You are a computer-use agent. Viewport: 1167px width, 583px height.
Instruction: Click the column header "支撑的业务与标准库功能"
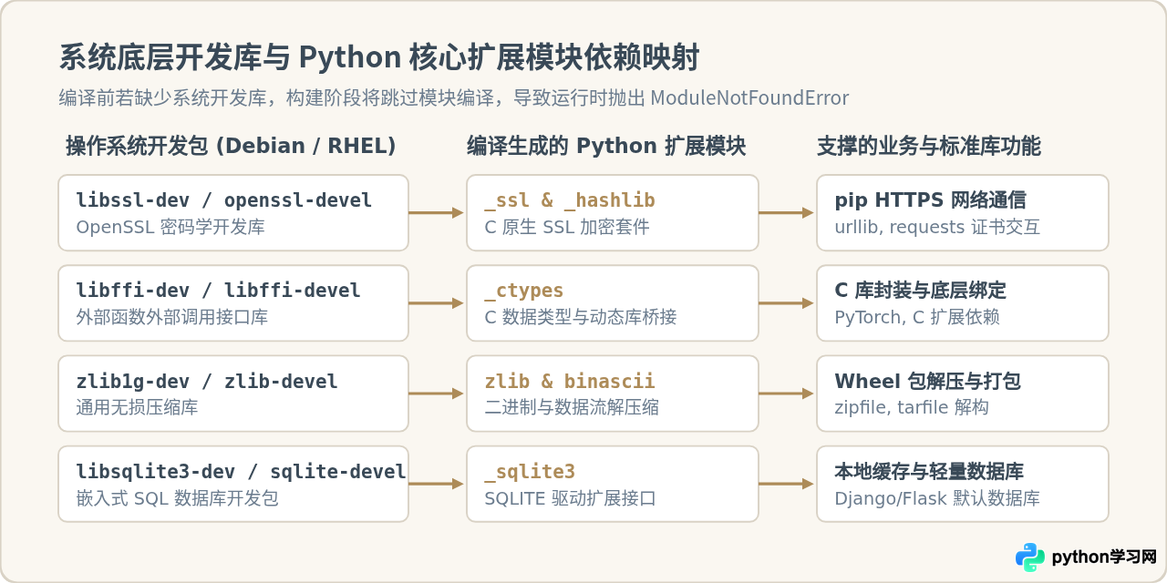coord(929,147)
